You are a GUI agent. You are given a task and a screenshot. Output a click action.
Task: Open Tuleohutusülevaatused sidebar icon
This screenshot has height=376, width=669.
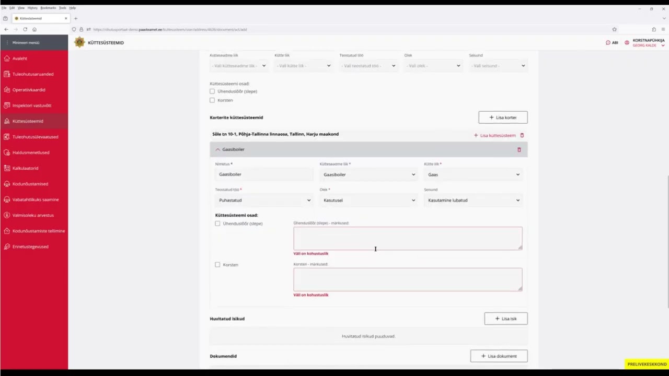click(x=7, y=137)
